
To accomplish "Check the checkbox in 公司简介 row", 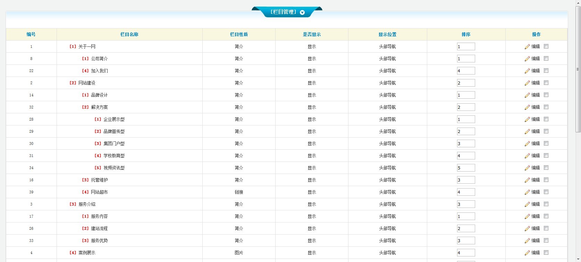I will [x=546, y=59].
